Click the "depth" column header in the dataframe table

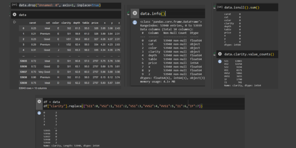[77, 23]
